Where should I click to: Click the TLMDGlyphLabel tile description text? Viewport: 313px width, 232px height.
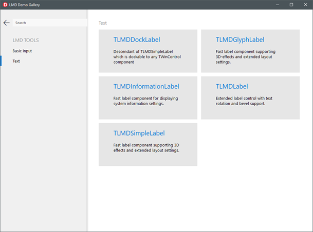click(x=247, y=56)
